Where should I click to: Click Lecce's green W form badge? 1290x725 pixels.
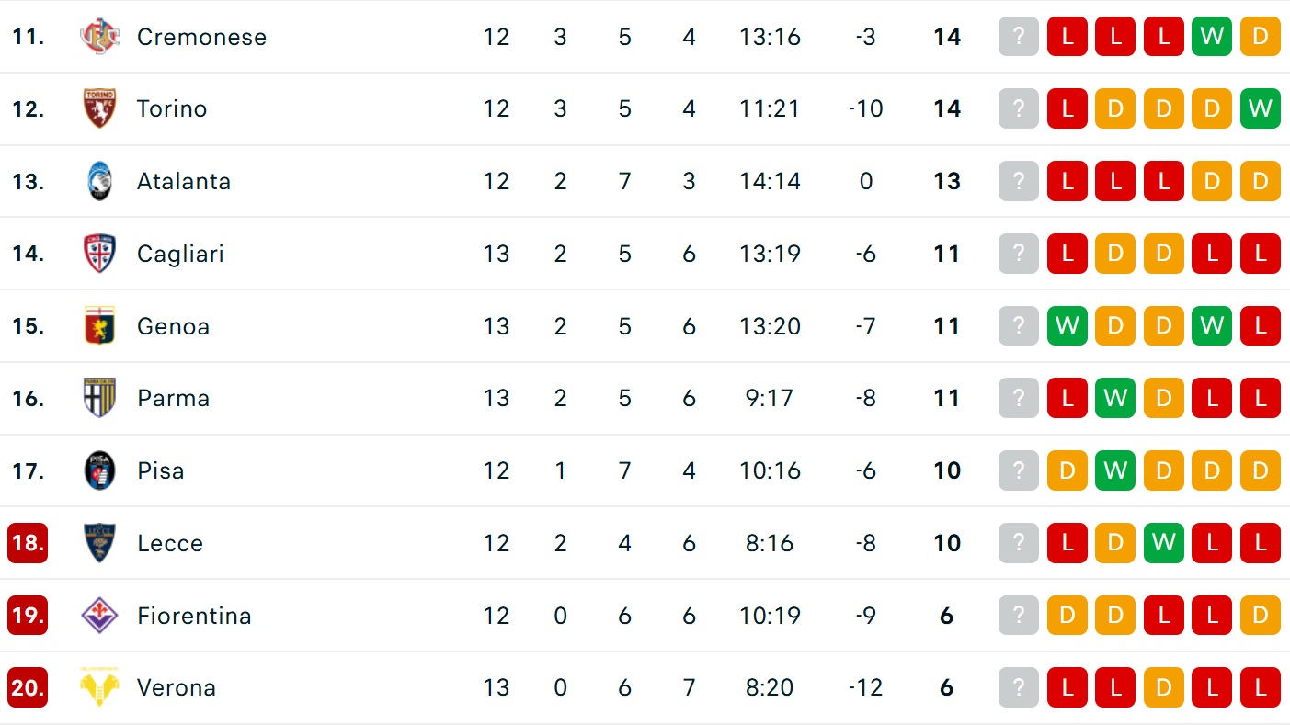1163,543
